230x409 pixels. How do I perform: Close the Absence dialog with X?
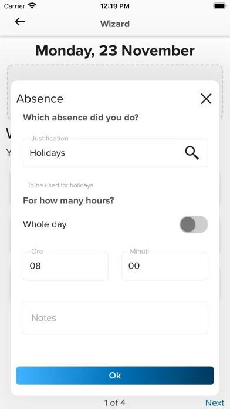[x=206, y=99]
